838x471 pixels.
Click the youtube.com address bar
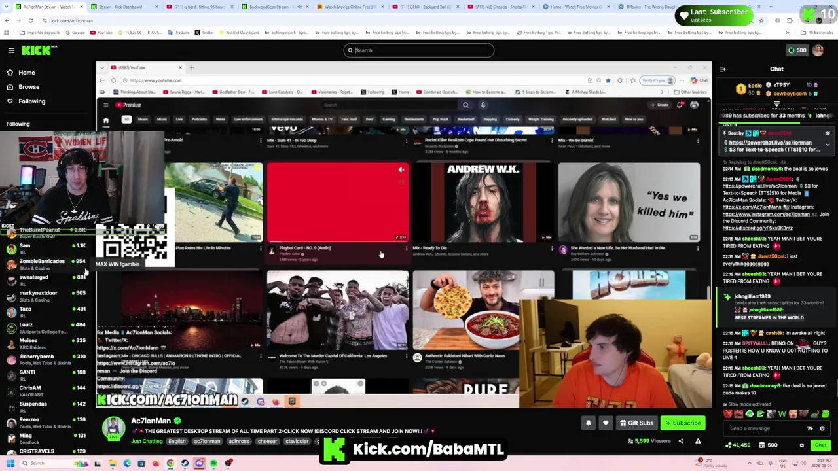click(354, 80)
